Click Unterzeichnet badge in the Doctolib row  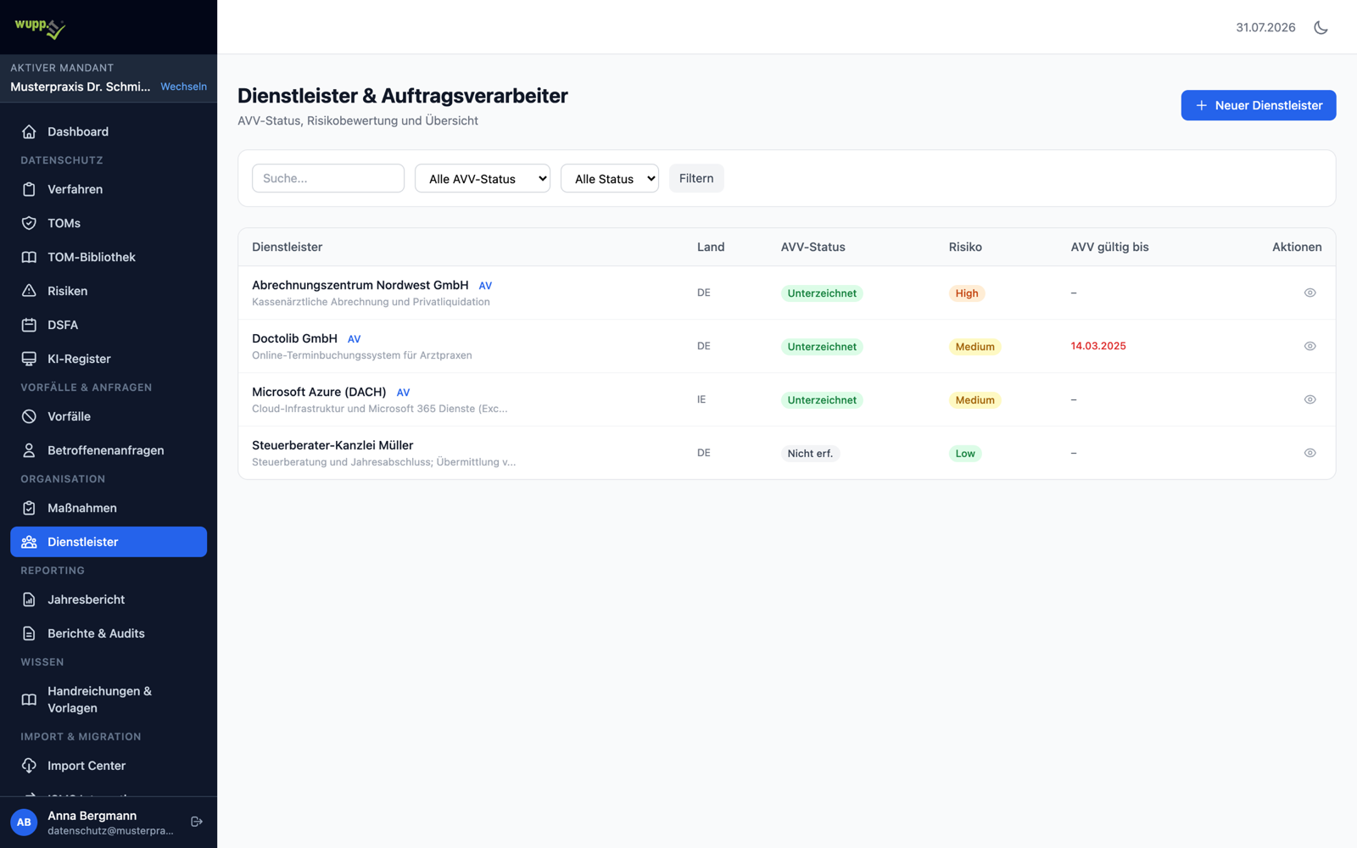click(x=822, y=347)
